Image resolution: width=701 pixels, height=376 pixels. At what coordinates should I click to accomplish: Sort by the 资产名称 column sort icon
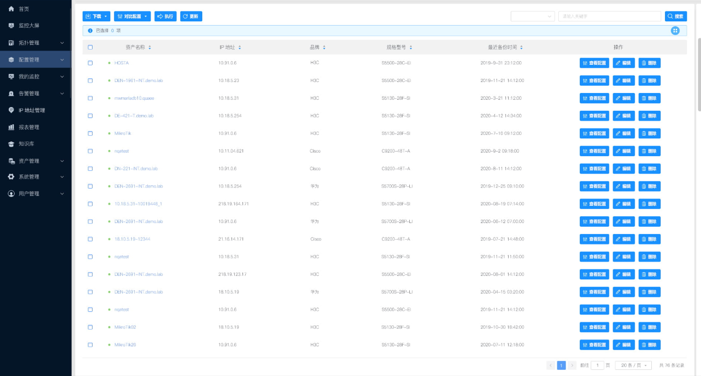[x=150, y=48]
